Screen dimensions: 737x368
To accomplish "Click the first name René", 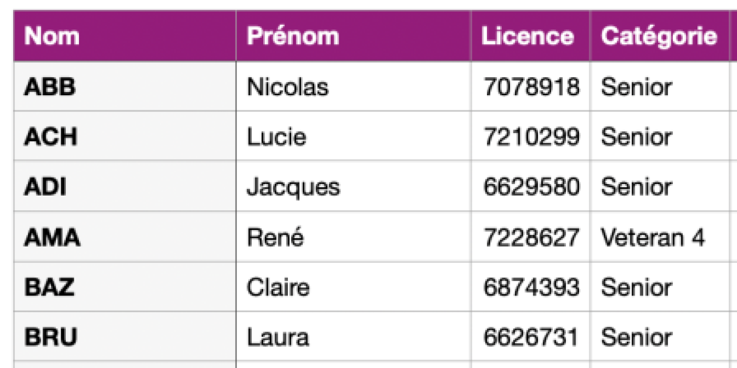I will point(275,237).
